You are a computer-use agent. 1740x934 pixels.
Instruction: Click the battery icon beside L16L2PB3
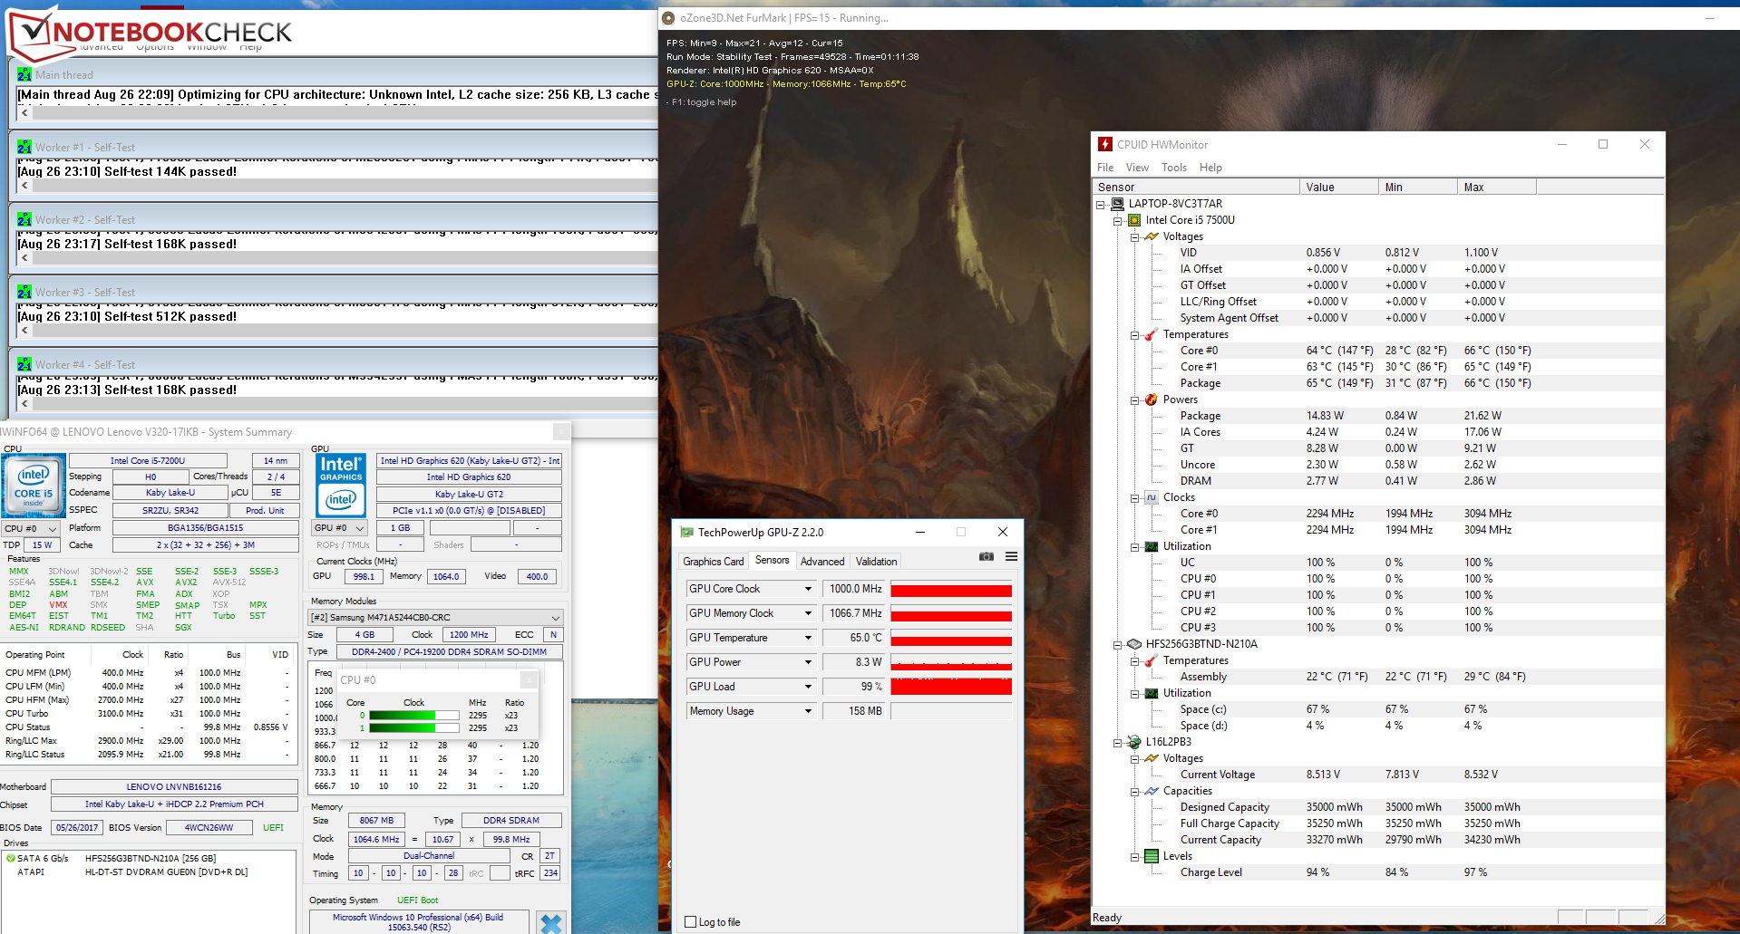[1134, 742]
